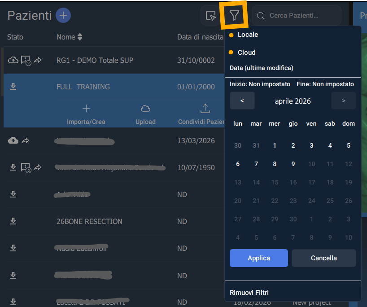Click cloud upload icon for RG1 DEMO patient
Screen dimensions: 367x307
pyautogui.click(x=13, y=60)
